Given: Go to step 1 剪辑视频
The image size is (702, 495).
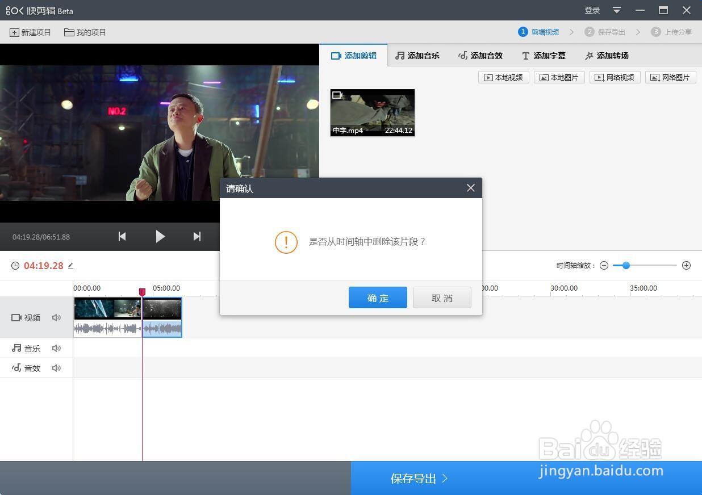Looking at the screenshot, I should point(538,32).
